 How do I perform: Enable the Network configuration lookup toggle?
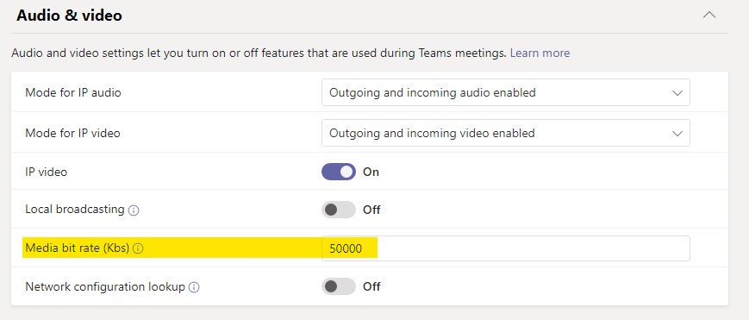(x=339, y=286)
